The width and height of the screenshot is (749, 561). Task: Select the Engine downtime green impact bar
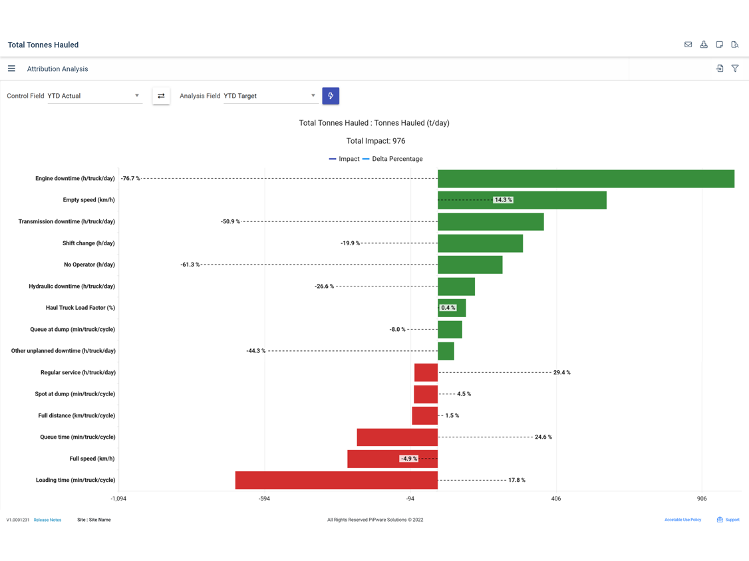585,178
